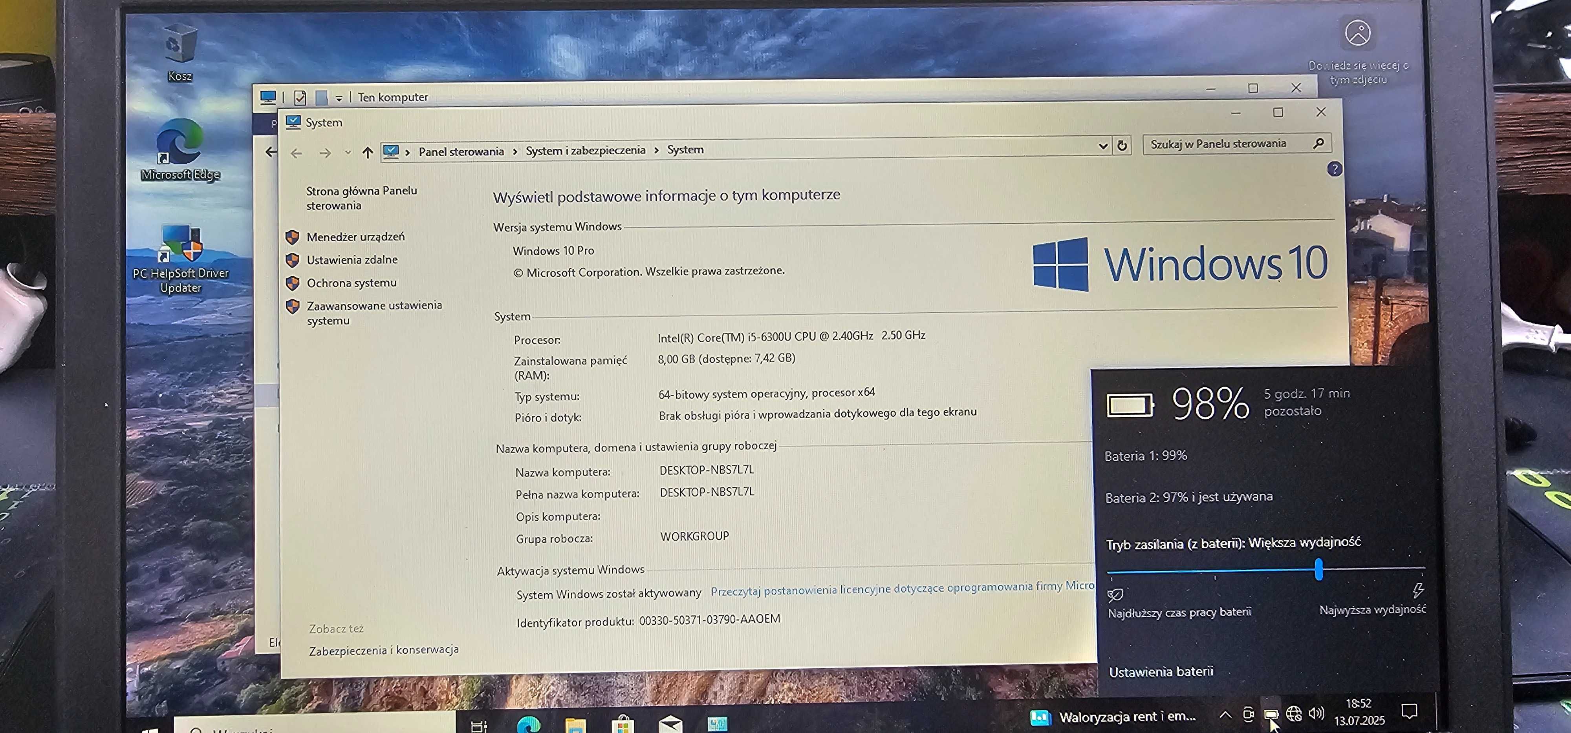Select System i zabezpieczenia breadcrumb

pyautogui.click(x=586, y=150)
